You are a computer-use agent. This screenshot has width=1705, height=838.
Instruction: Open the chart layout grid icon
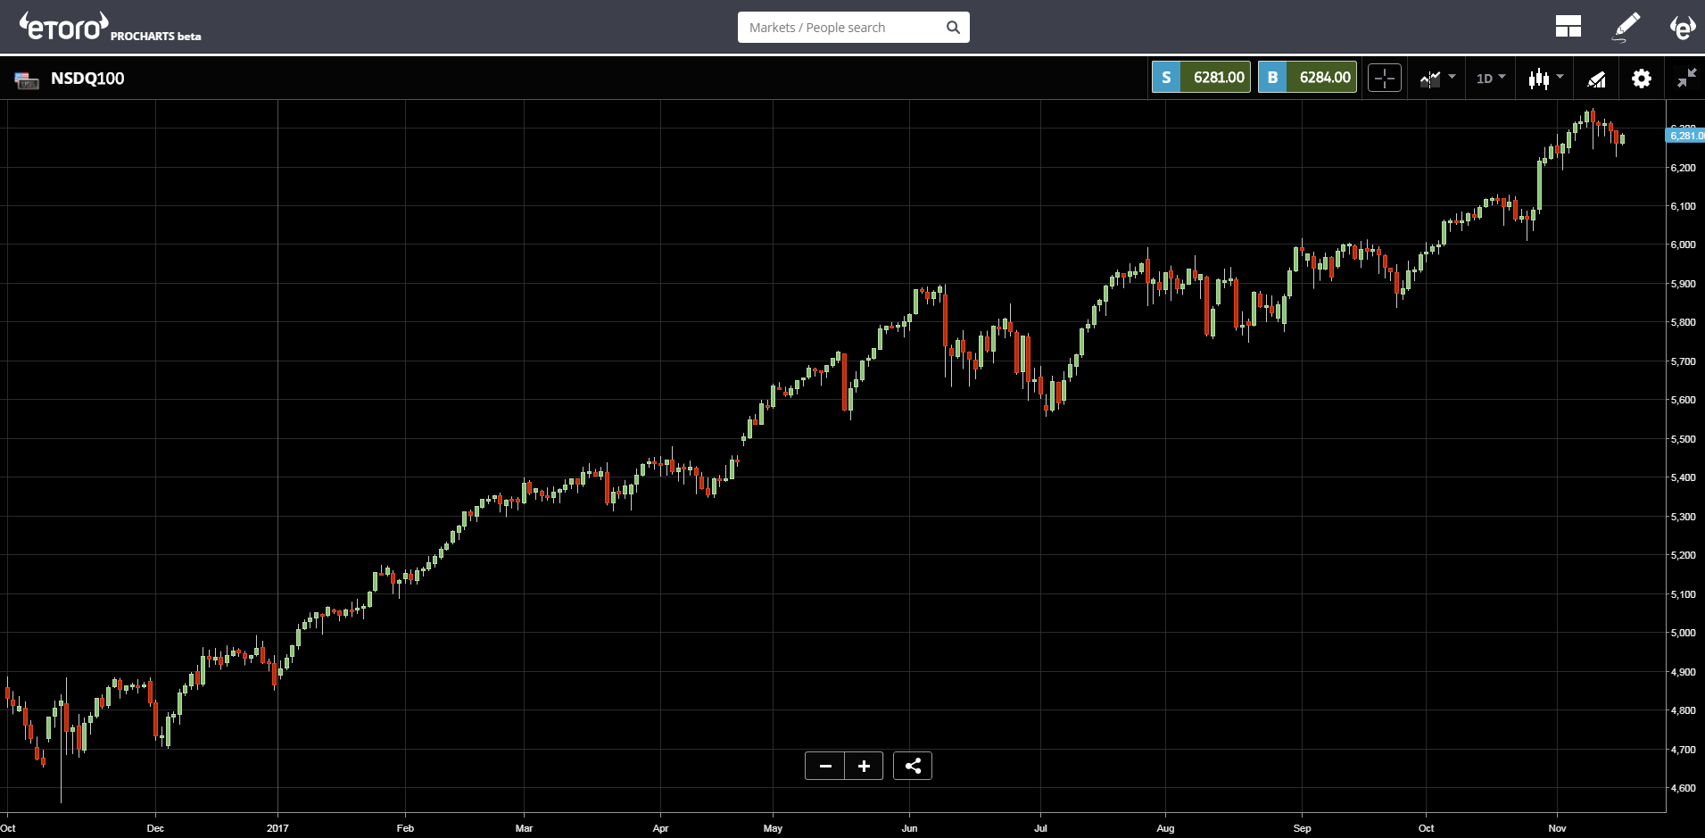(x=1568, y=27)
